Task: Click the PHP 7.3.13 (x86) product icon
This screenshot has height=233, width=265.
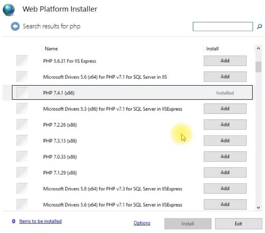Action: (x=22, y=141)
